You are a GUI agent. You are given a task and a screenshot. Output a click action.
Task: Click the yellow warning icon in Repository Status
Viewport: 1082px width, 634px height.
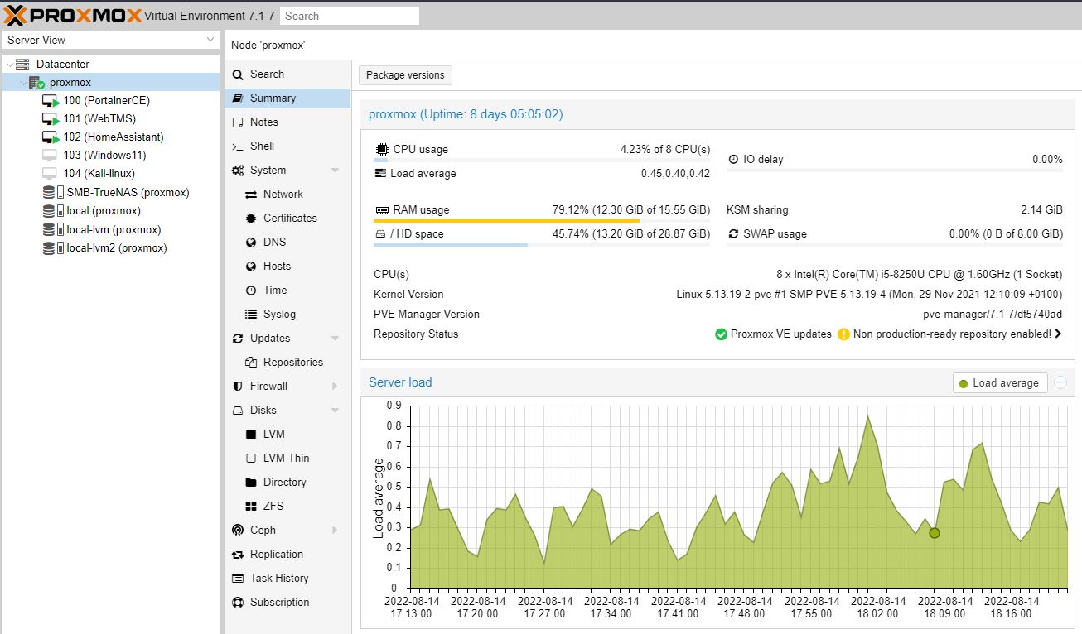point(843,334)
